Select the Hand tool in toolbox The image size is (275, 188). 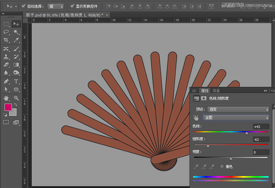(x=6, y=98)
